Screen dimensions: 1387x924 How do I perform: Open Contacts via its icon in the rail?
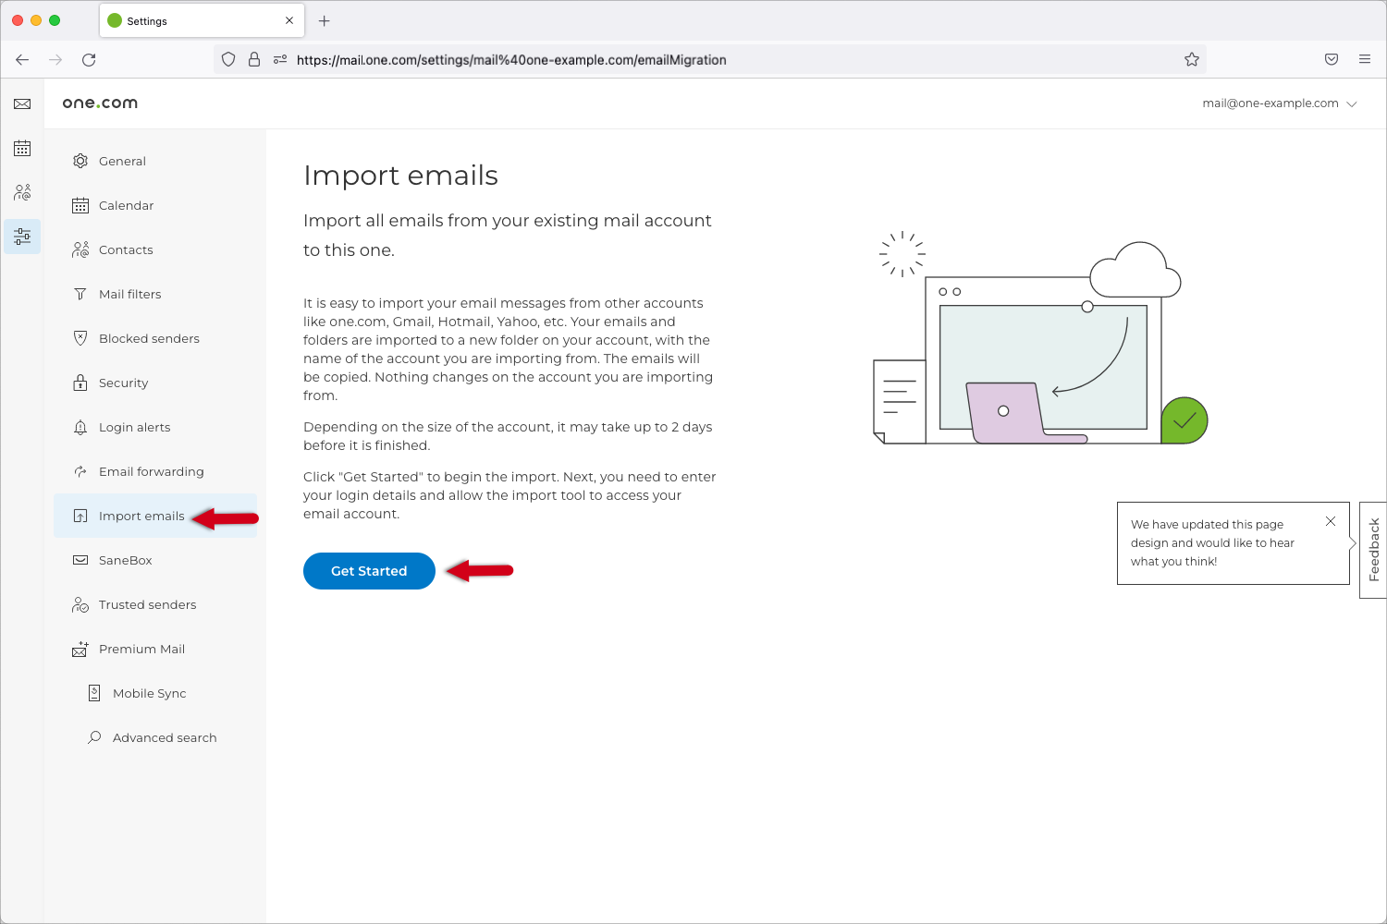pyautogui.click(x=22, y=192)
